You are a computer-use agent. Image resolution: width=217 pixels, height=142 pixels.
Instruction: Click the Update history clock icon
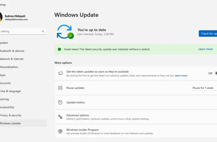point(60,102)
